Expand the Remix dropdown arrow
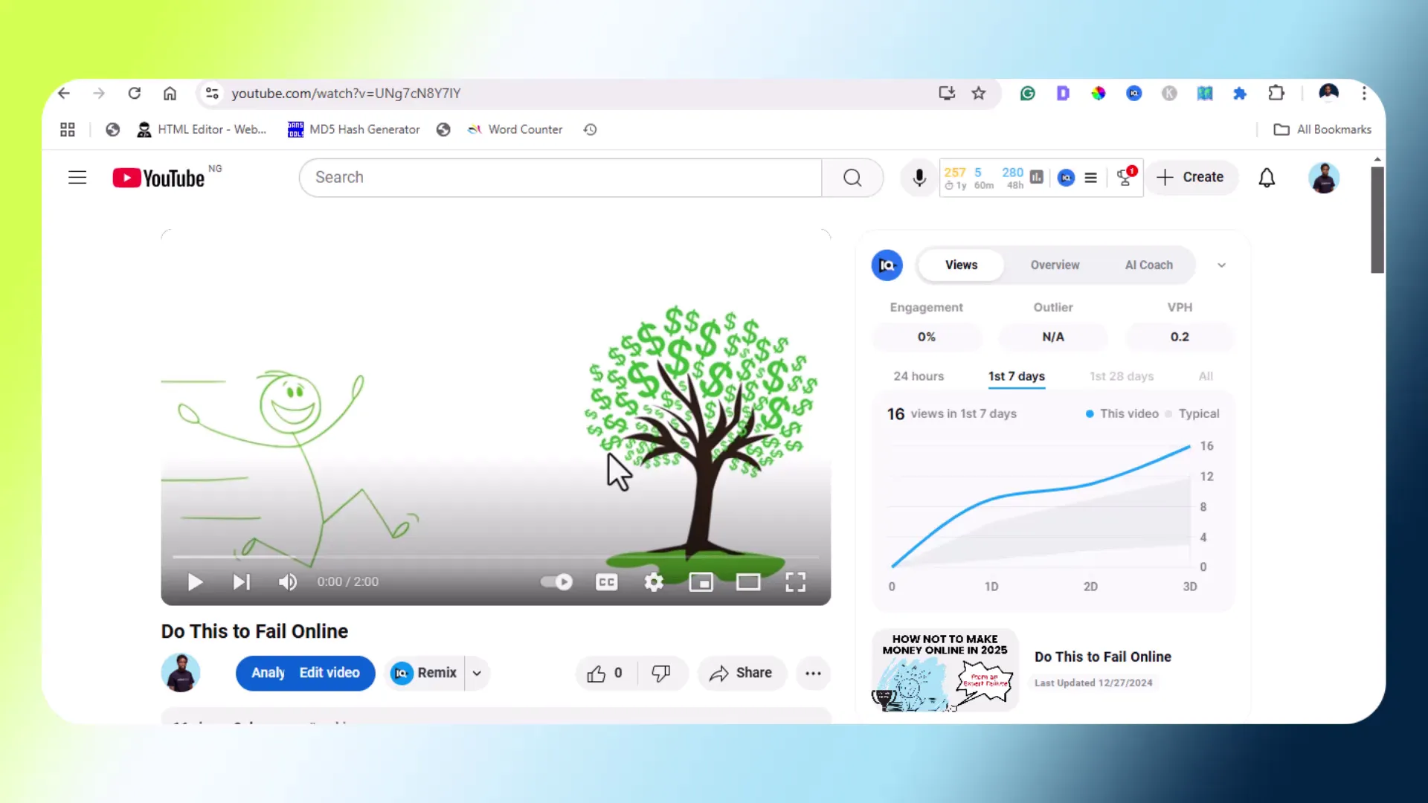This screenshot has height=803, width=1428. [477, 674]
